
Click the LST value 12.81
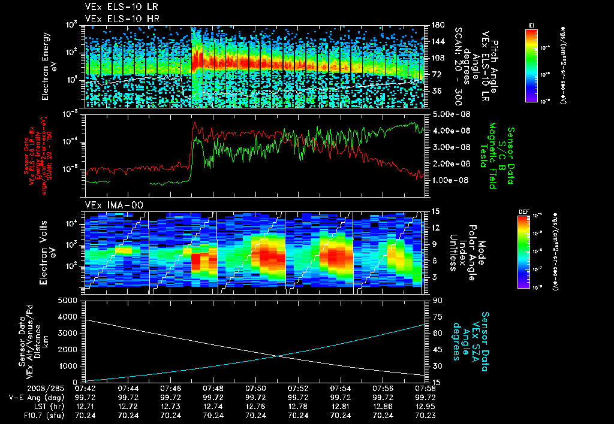pyautogui.click(x=341, y=407)
